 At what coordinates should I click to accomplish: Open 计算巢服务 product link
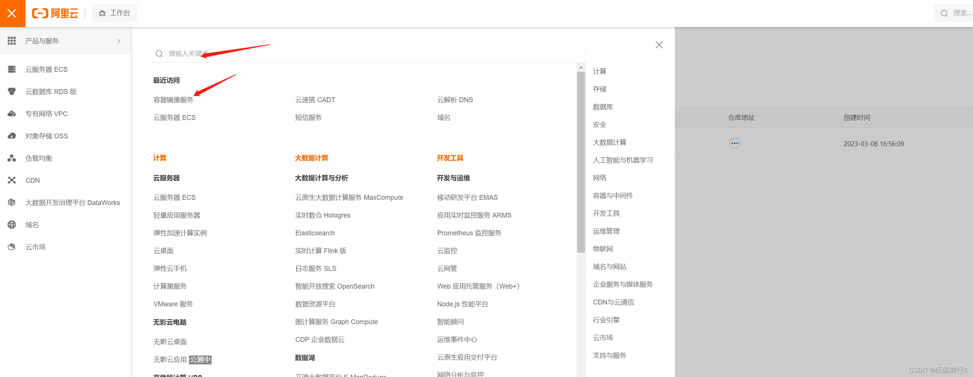pyautogui.click(x=170, y=286)
